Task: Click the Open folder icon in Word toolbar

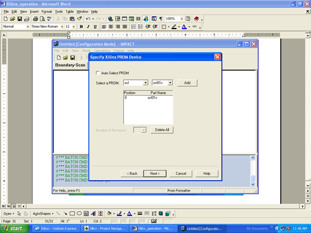Action: tap(12, 19)
